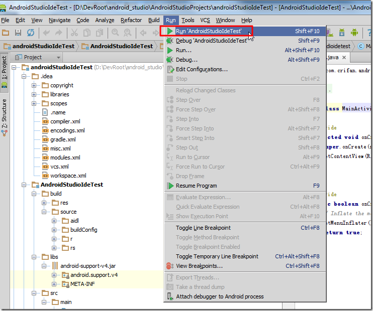Viewport: 373px width, 311px height.
Task: Choose the Debug... menu entry
Action: [245, 60]
